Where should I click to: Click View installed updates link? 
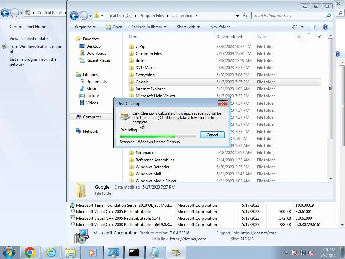coord(30,38)
